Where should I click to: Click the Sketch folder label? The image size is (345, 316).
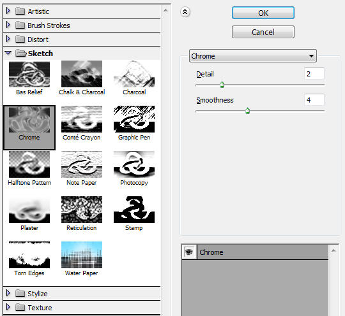coord(40,54)
